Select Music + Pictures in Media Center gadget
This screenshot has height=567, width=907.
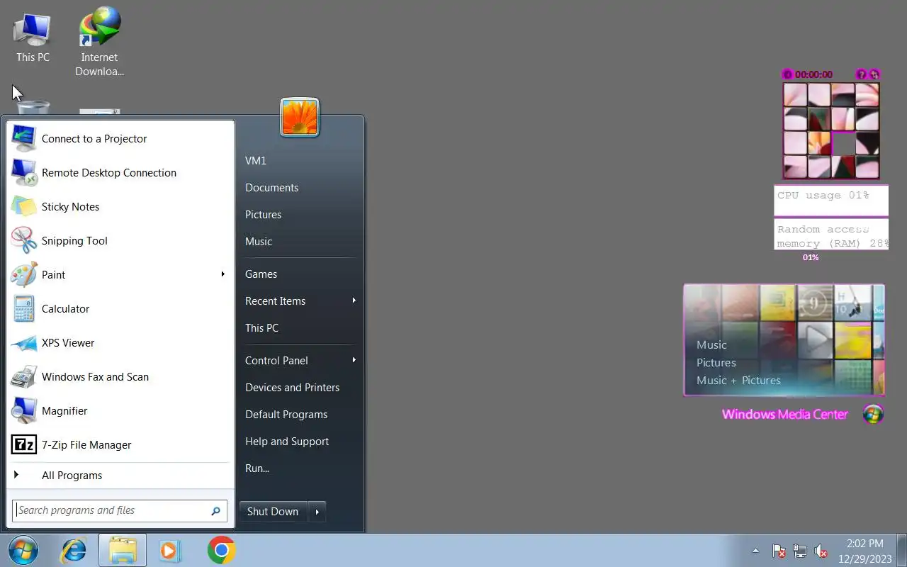pos(738,381)
